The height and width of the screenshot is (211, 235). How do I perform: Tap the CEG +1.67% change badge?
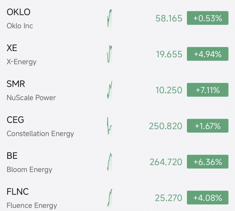click(208, 126)
